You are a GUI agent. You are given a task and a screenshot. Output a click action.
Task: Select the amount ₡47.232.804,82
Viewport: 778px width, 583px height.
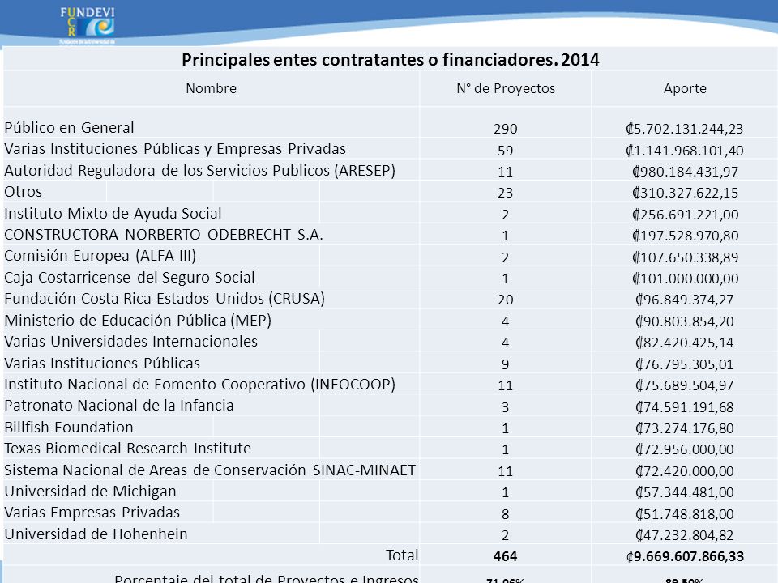(x=685, y=535)
